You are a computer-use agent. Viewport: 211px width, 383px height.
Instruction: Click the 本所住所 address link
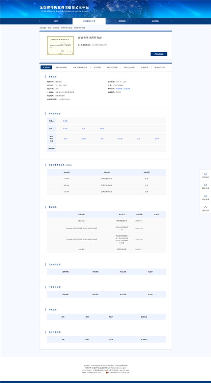(x=123, y=88)
